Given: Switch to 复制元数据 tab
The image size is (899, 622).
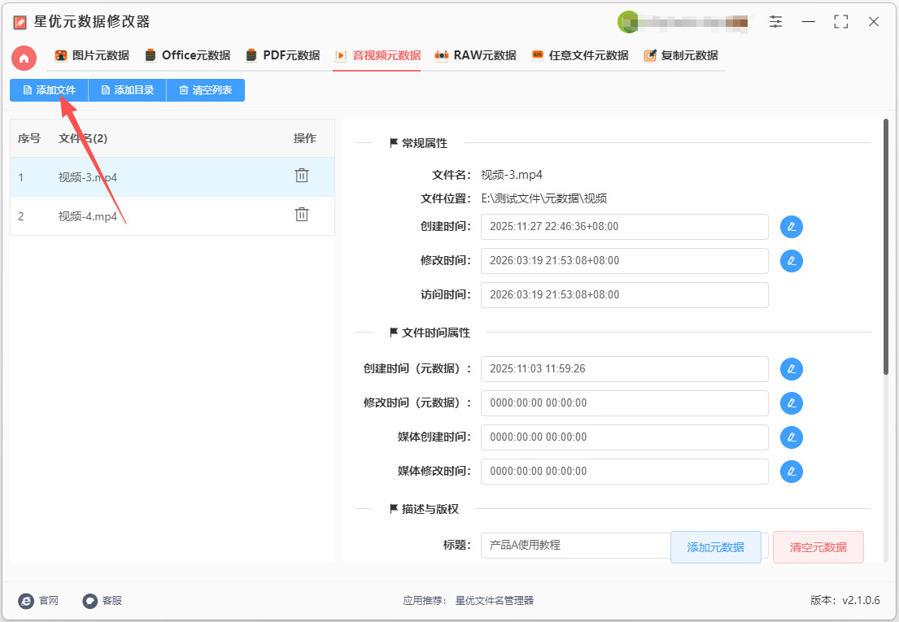Looking at the screenshot, I should 681,55.
